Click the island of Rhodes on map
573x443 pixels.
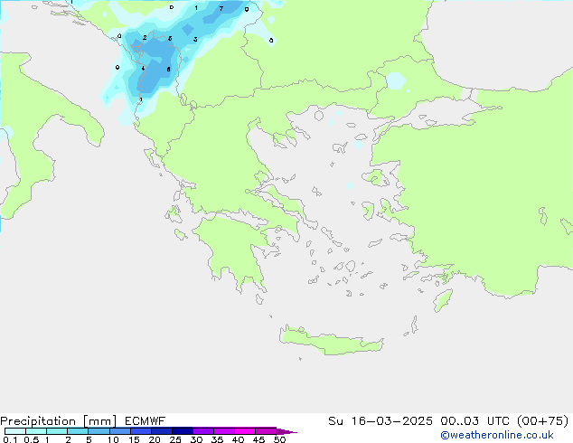click(x=443, y=300)
